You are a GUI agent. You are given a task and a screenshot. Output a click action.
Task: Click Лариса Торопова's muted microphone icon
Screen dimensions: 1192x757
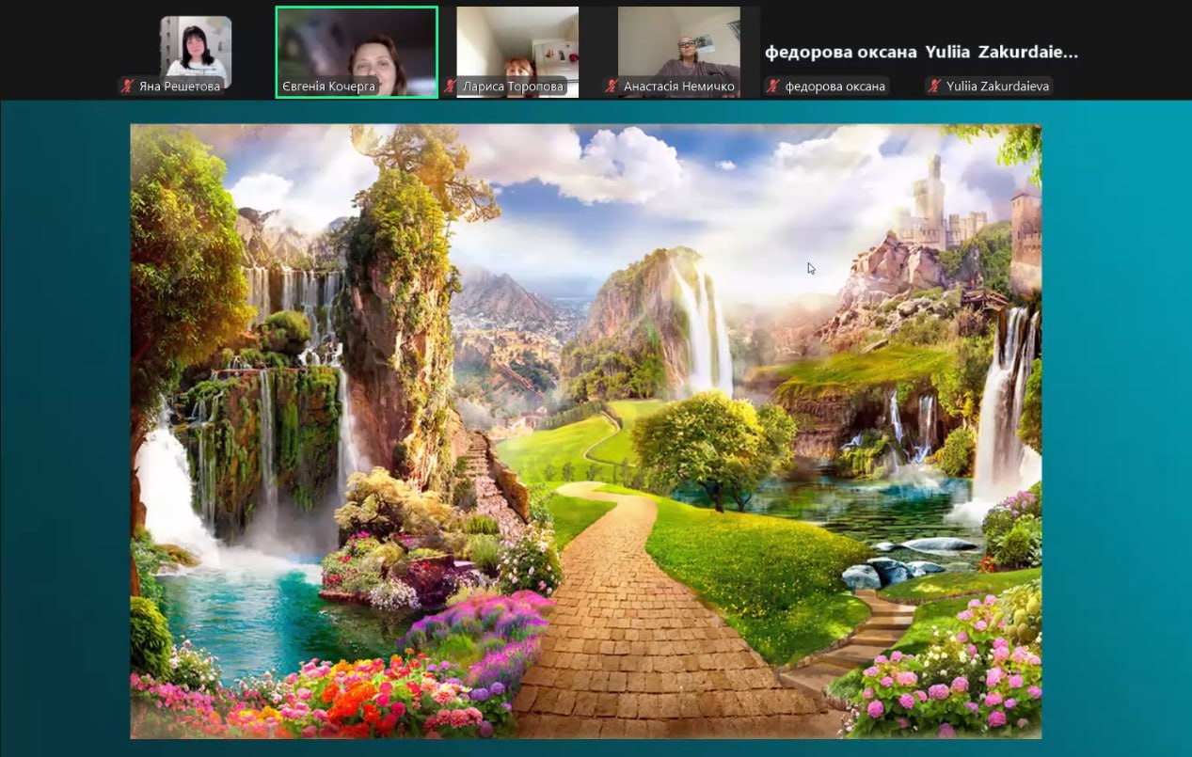(x=451, y=87)
